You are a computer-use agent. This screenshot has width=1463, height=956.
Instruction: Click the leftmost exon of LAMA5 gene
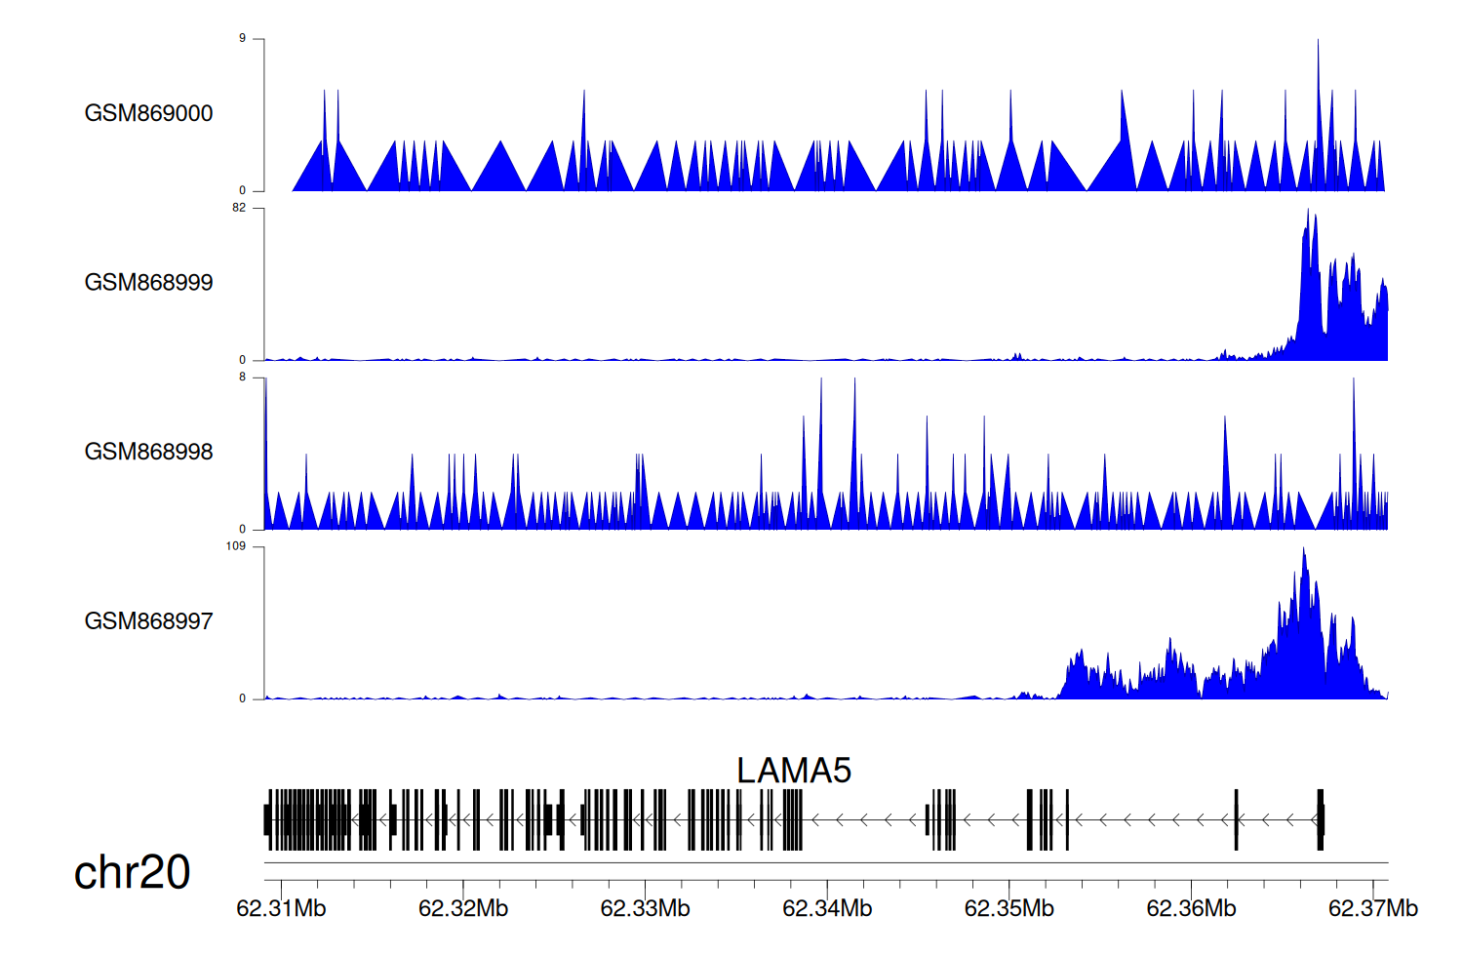[267, 819]
